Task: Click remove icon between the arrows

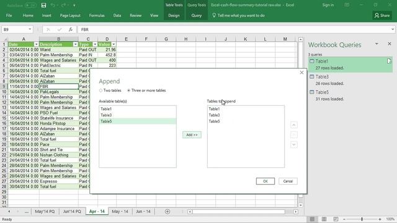Action: pyautogui.click(x=293, y=135)
